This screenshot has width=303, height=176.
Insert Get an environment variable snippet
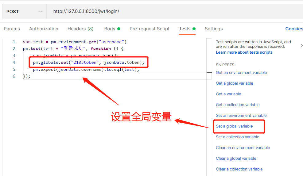241,73
